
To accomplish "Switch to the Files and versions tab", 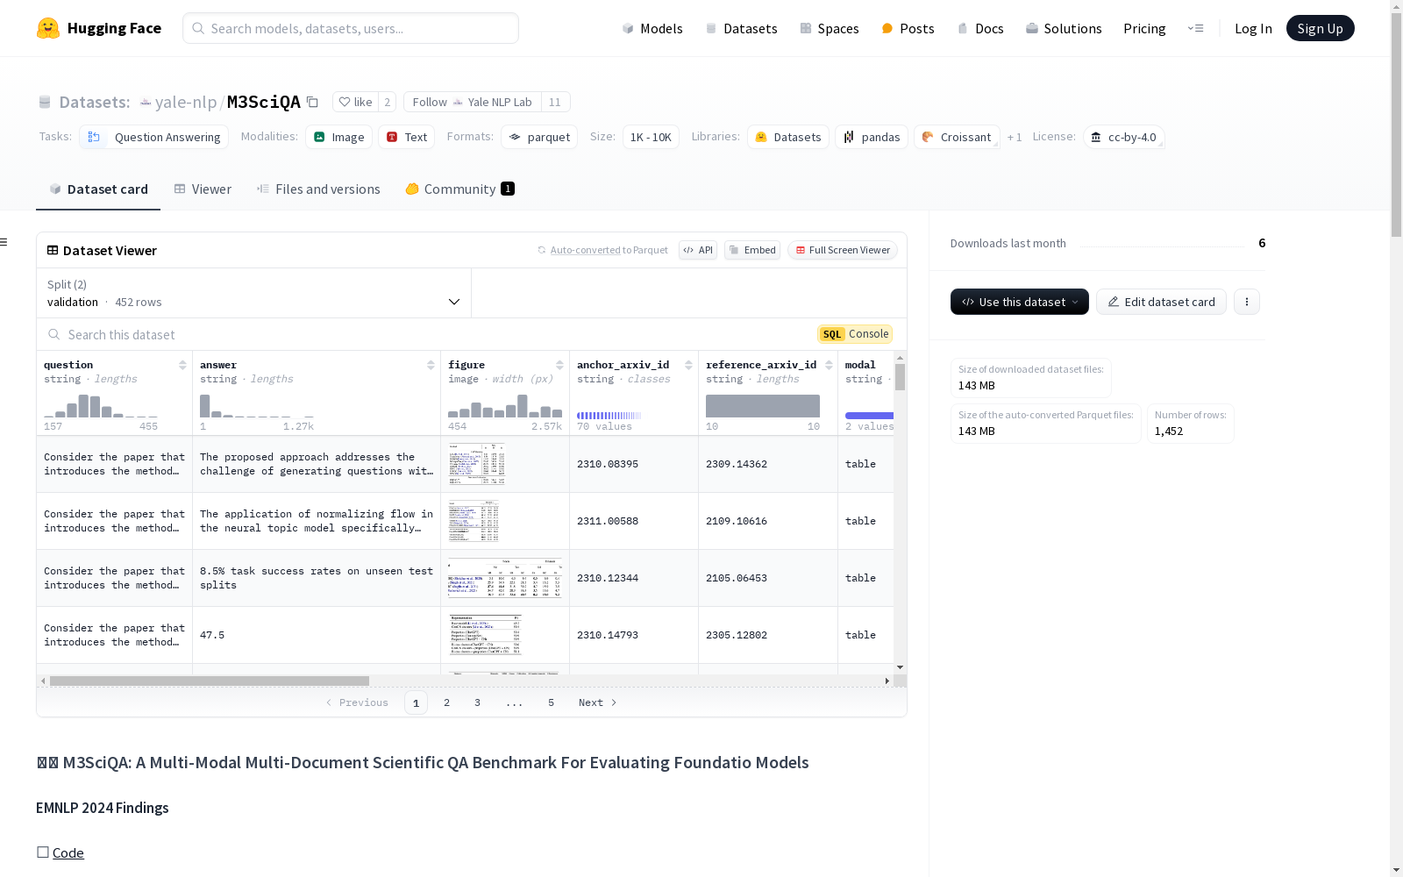I will coord(317,189).
